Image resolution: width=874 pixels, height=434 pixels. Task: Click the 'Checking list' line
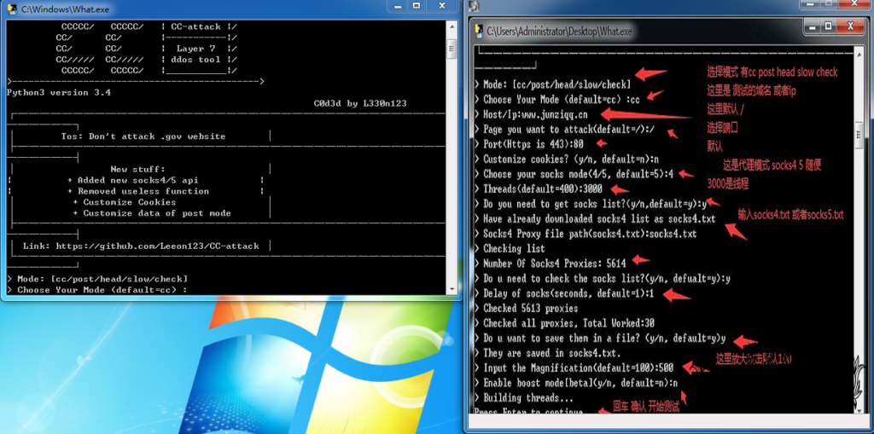510,248
